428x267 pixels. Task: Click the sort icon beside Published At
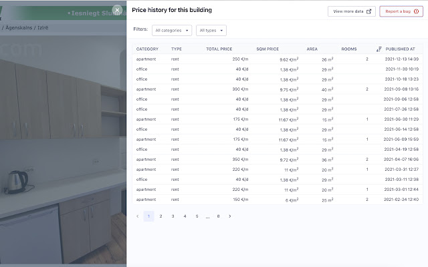pos(379,49)
